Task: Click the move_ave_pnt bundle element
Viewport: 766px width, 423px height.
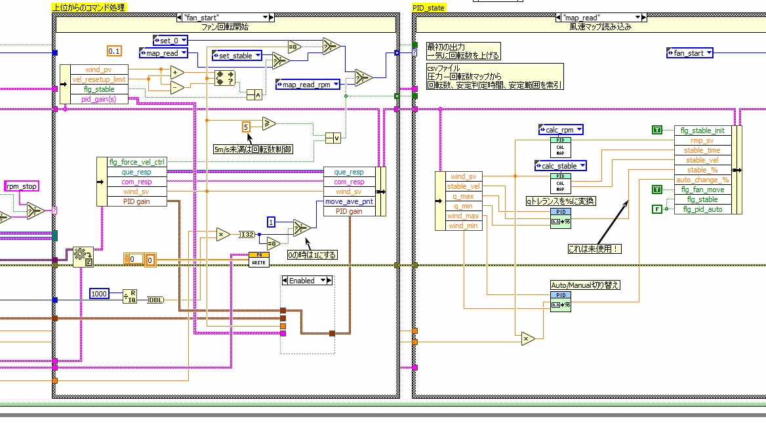Action: [350, 201]
